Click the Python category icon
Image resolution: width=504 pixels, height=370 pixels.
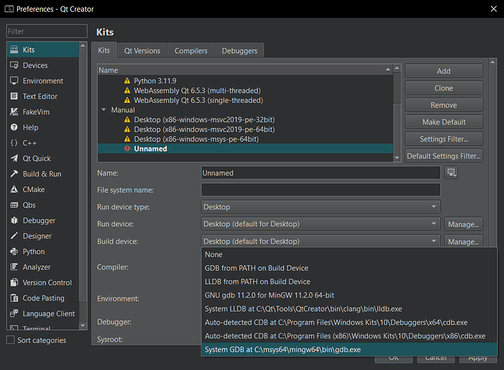[x=15, y=252]
